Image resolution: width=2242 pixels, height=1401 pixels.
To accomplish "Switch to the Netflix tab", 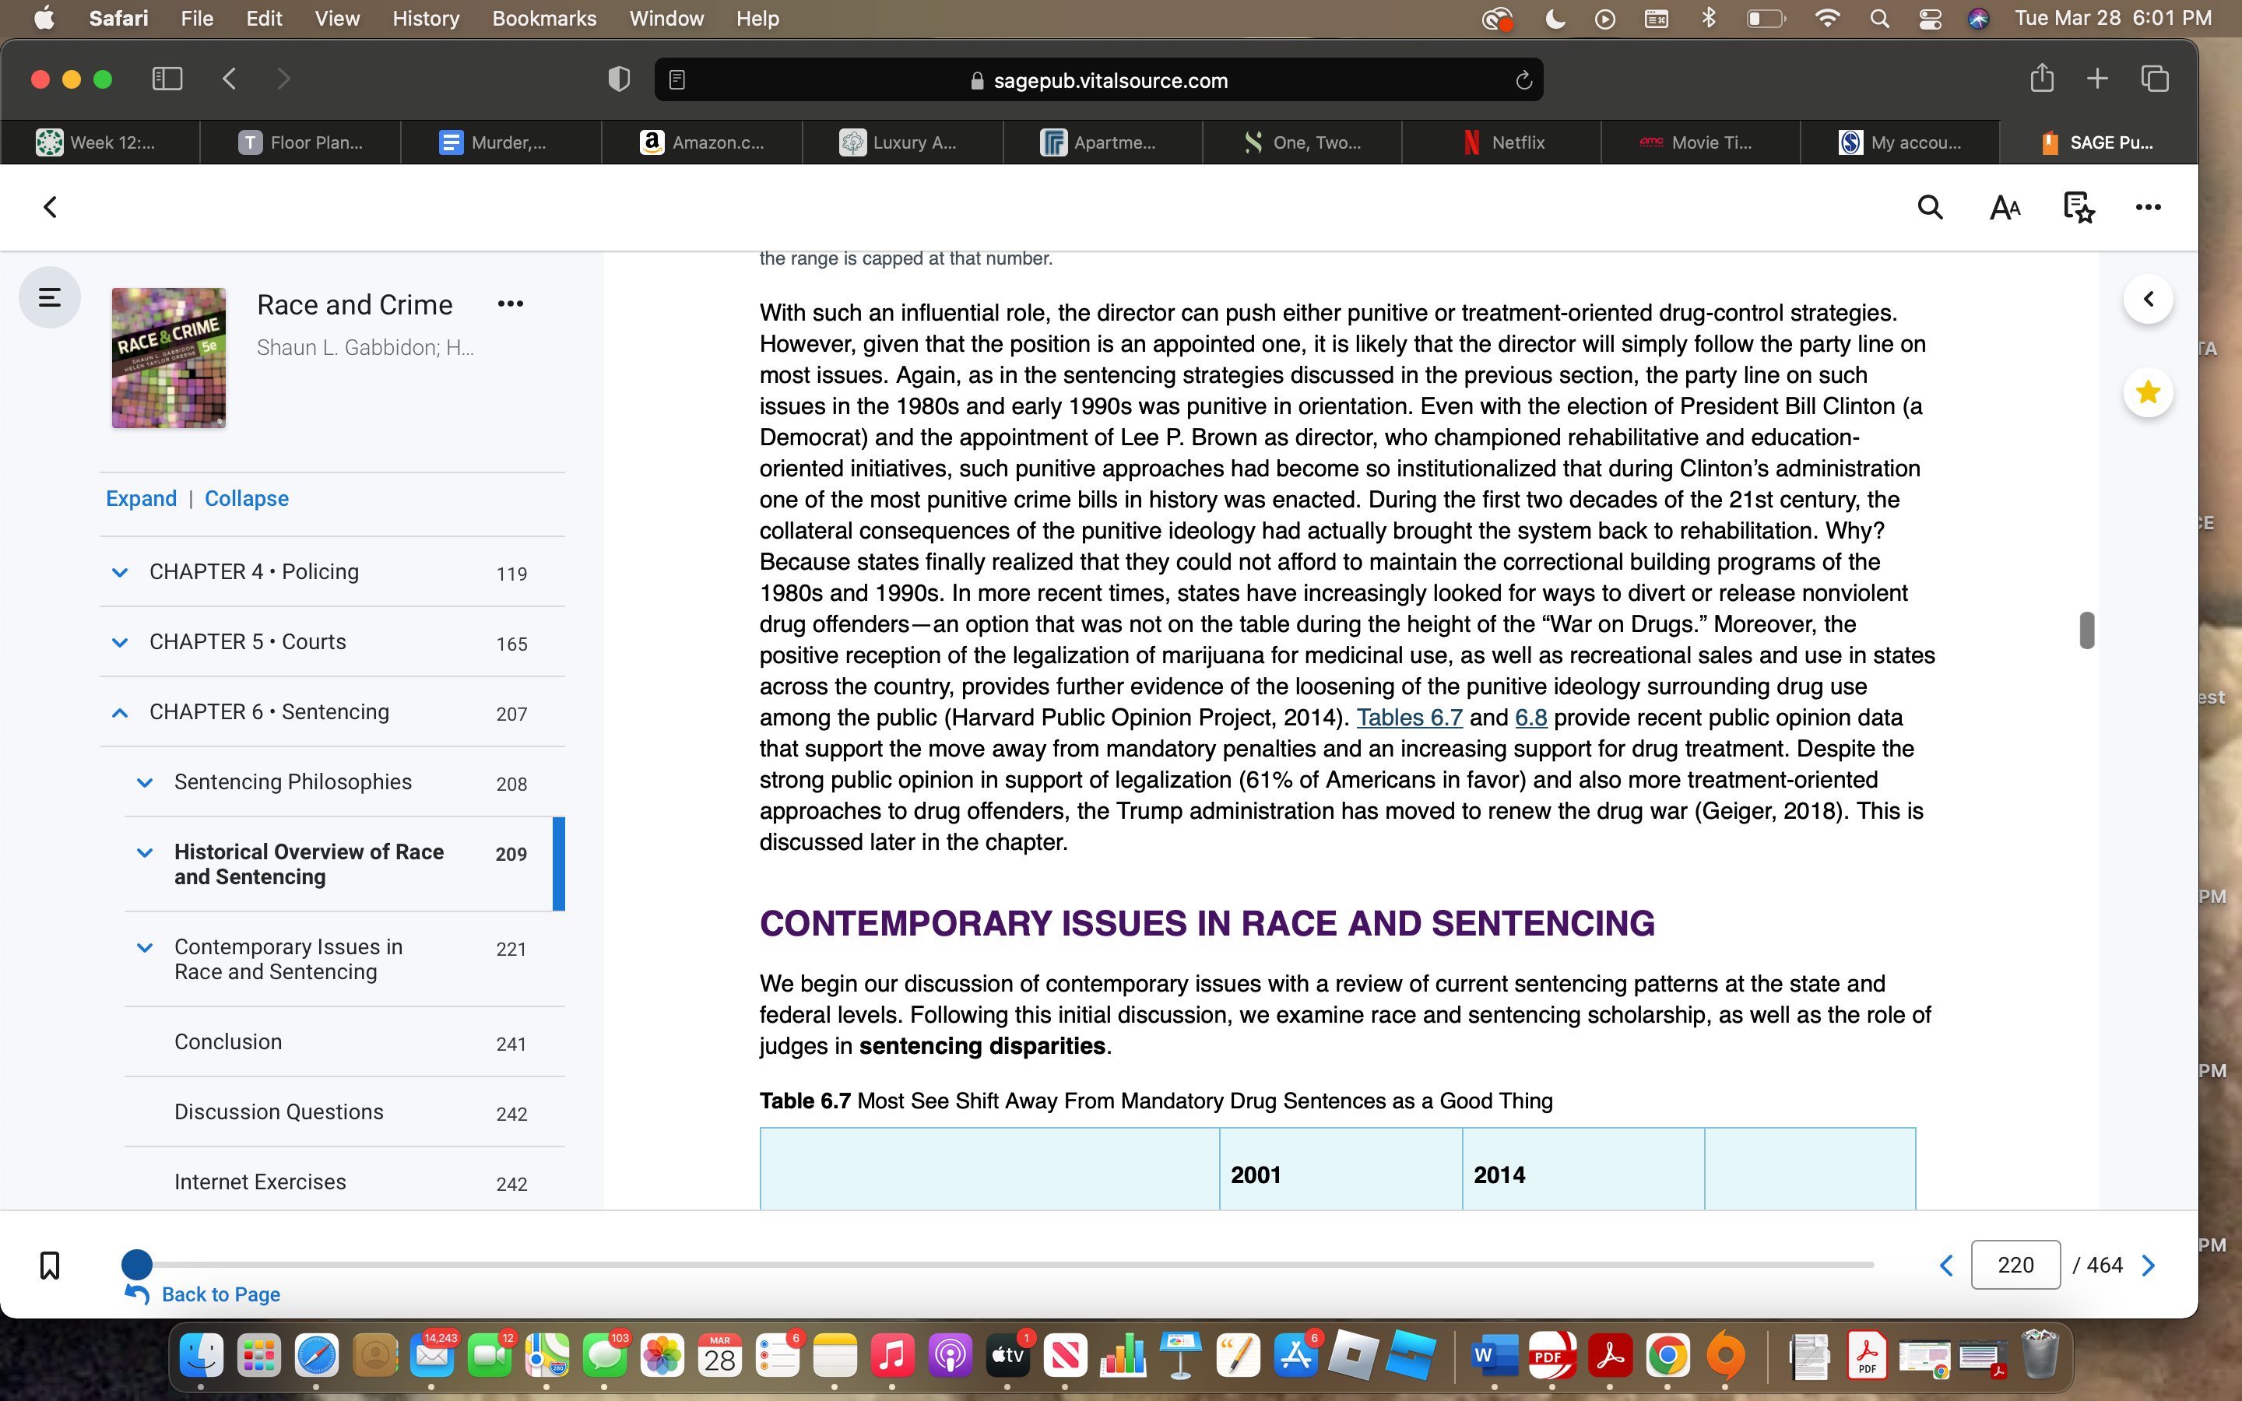I will [1502, 142].
